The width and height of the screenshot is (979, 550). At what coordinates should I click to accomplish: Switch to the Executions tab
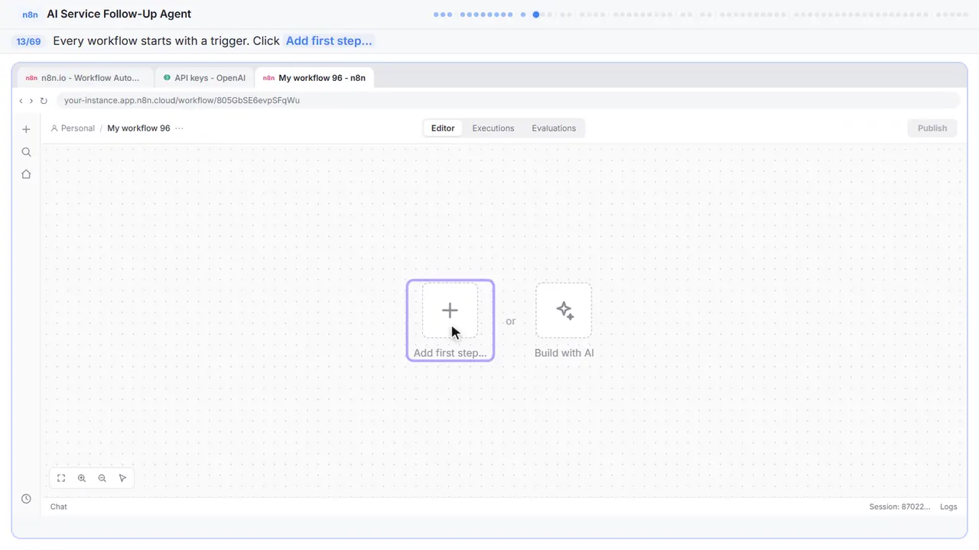(x=493, y=128)
